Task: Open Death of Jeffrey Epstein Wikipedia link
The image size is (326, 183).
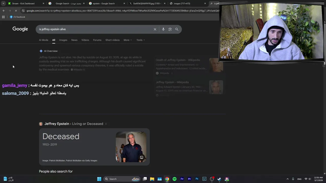Action: (x=178, y=60)
